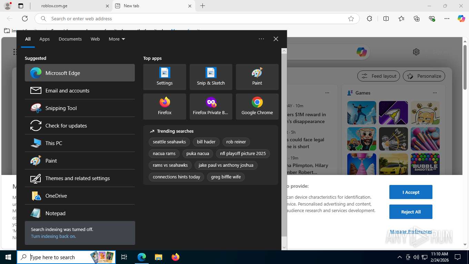This screenshot has width=469, height=264.
Task: Search trending jake paul vs anthony joshua
Action: click(x=226, y=165)
